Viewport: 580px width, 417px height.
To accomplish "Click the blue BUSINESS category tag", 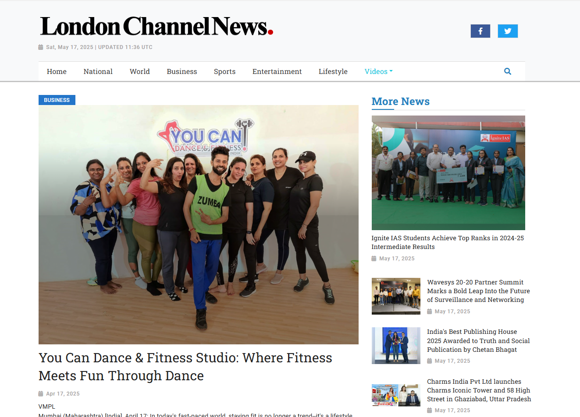I will point(57,100).
